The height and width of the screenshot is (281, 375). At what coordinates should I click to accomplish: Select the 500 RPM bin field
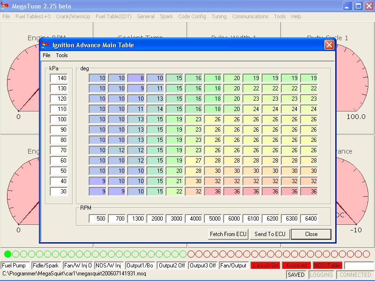97,218
